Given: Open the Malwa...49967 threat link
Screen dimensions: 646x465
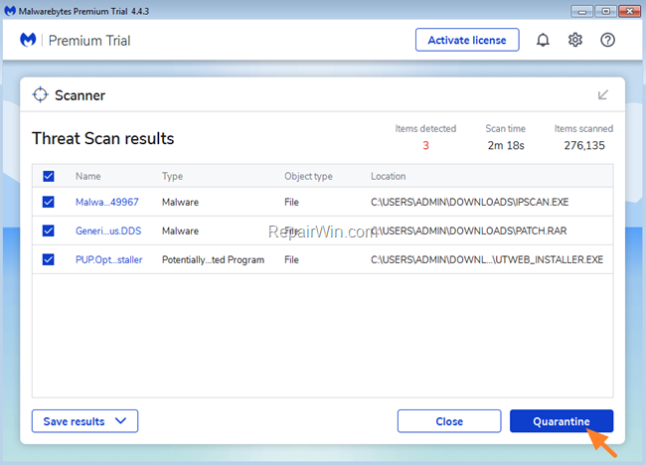Looking at the screenshot, I should pos(107,202).
